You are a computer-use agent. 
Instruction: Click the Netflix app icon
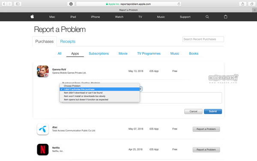pos(42,149)
